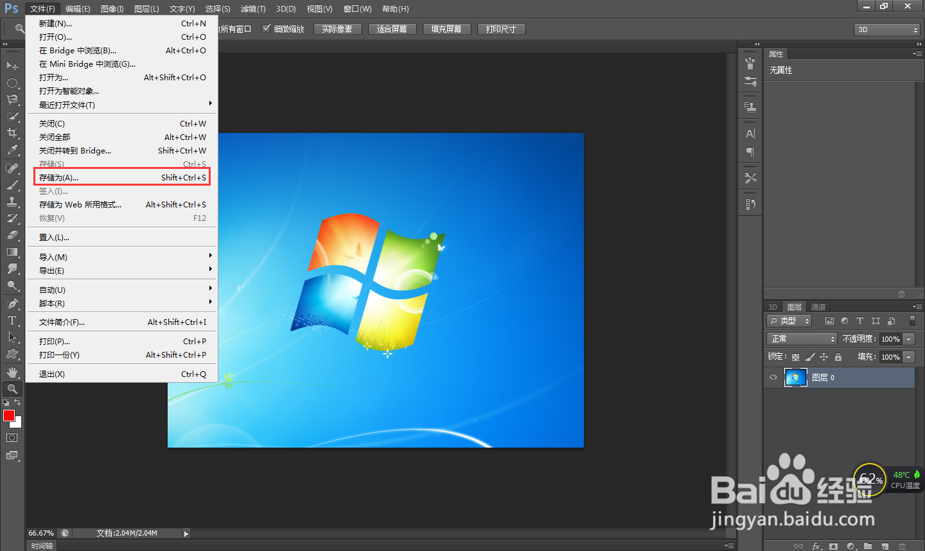Click the 填充屏幕 button
Screen dimensions: 925x551
[446, 30]
